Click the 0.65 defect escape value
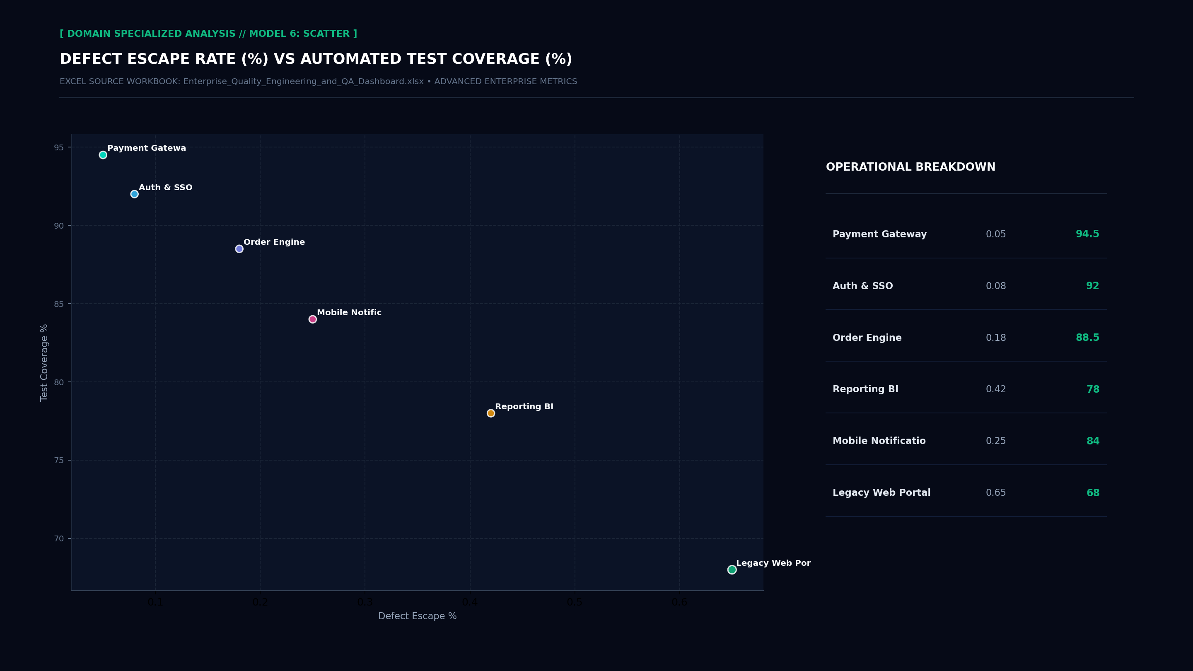The width and height of the screenshot is (1193, 671). [x=996, y=493]
